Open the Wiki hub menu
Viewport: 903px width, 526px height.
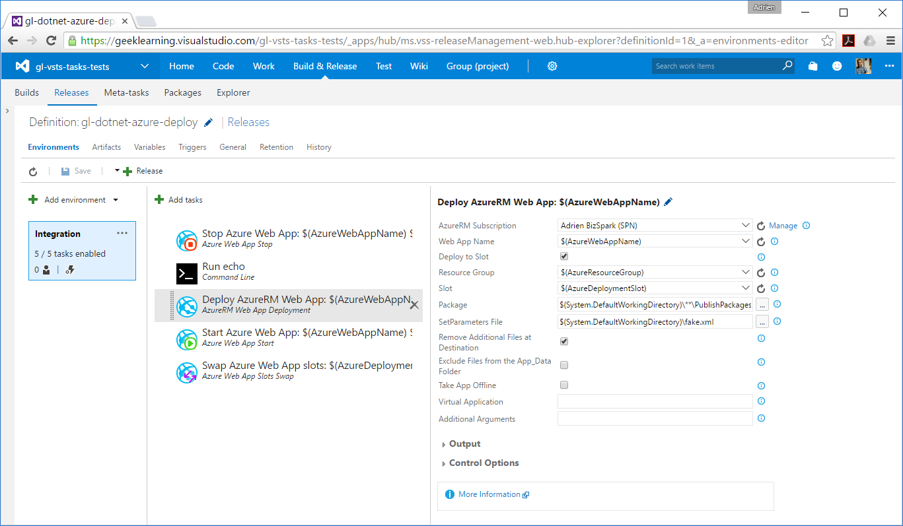tap(419, 66)
